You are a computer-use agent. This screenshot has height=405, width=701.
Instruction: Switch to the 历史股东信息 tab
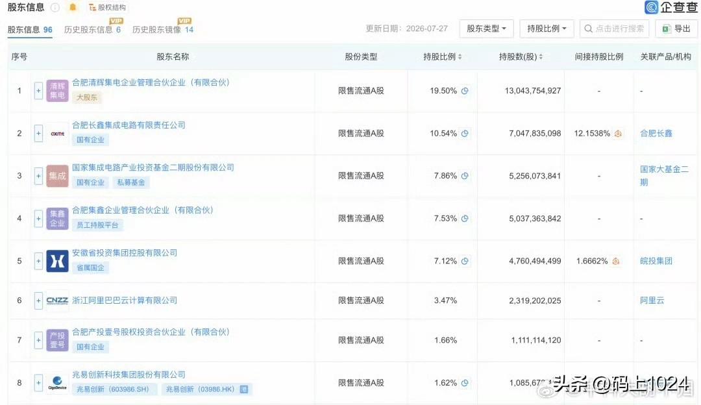[92, 29]
